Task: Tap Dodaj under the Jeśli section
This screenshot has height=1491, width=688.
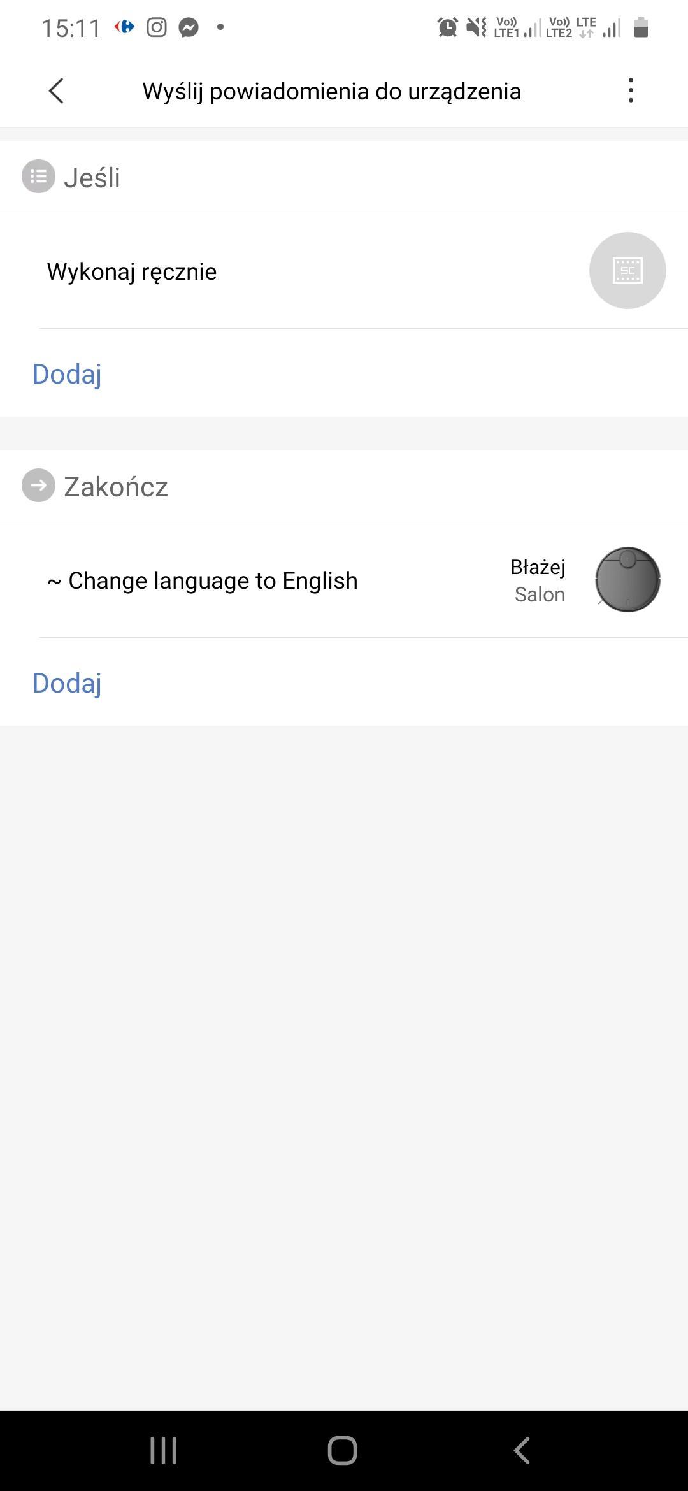Action: pos(67,374)
